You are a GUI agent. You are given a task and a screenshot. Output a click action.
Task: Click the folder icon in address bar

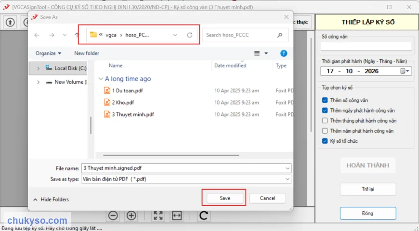(93, 35)
